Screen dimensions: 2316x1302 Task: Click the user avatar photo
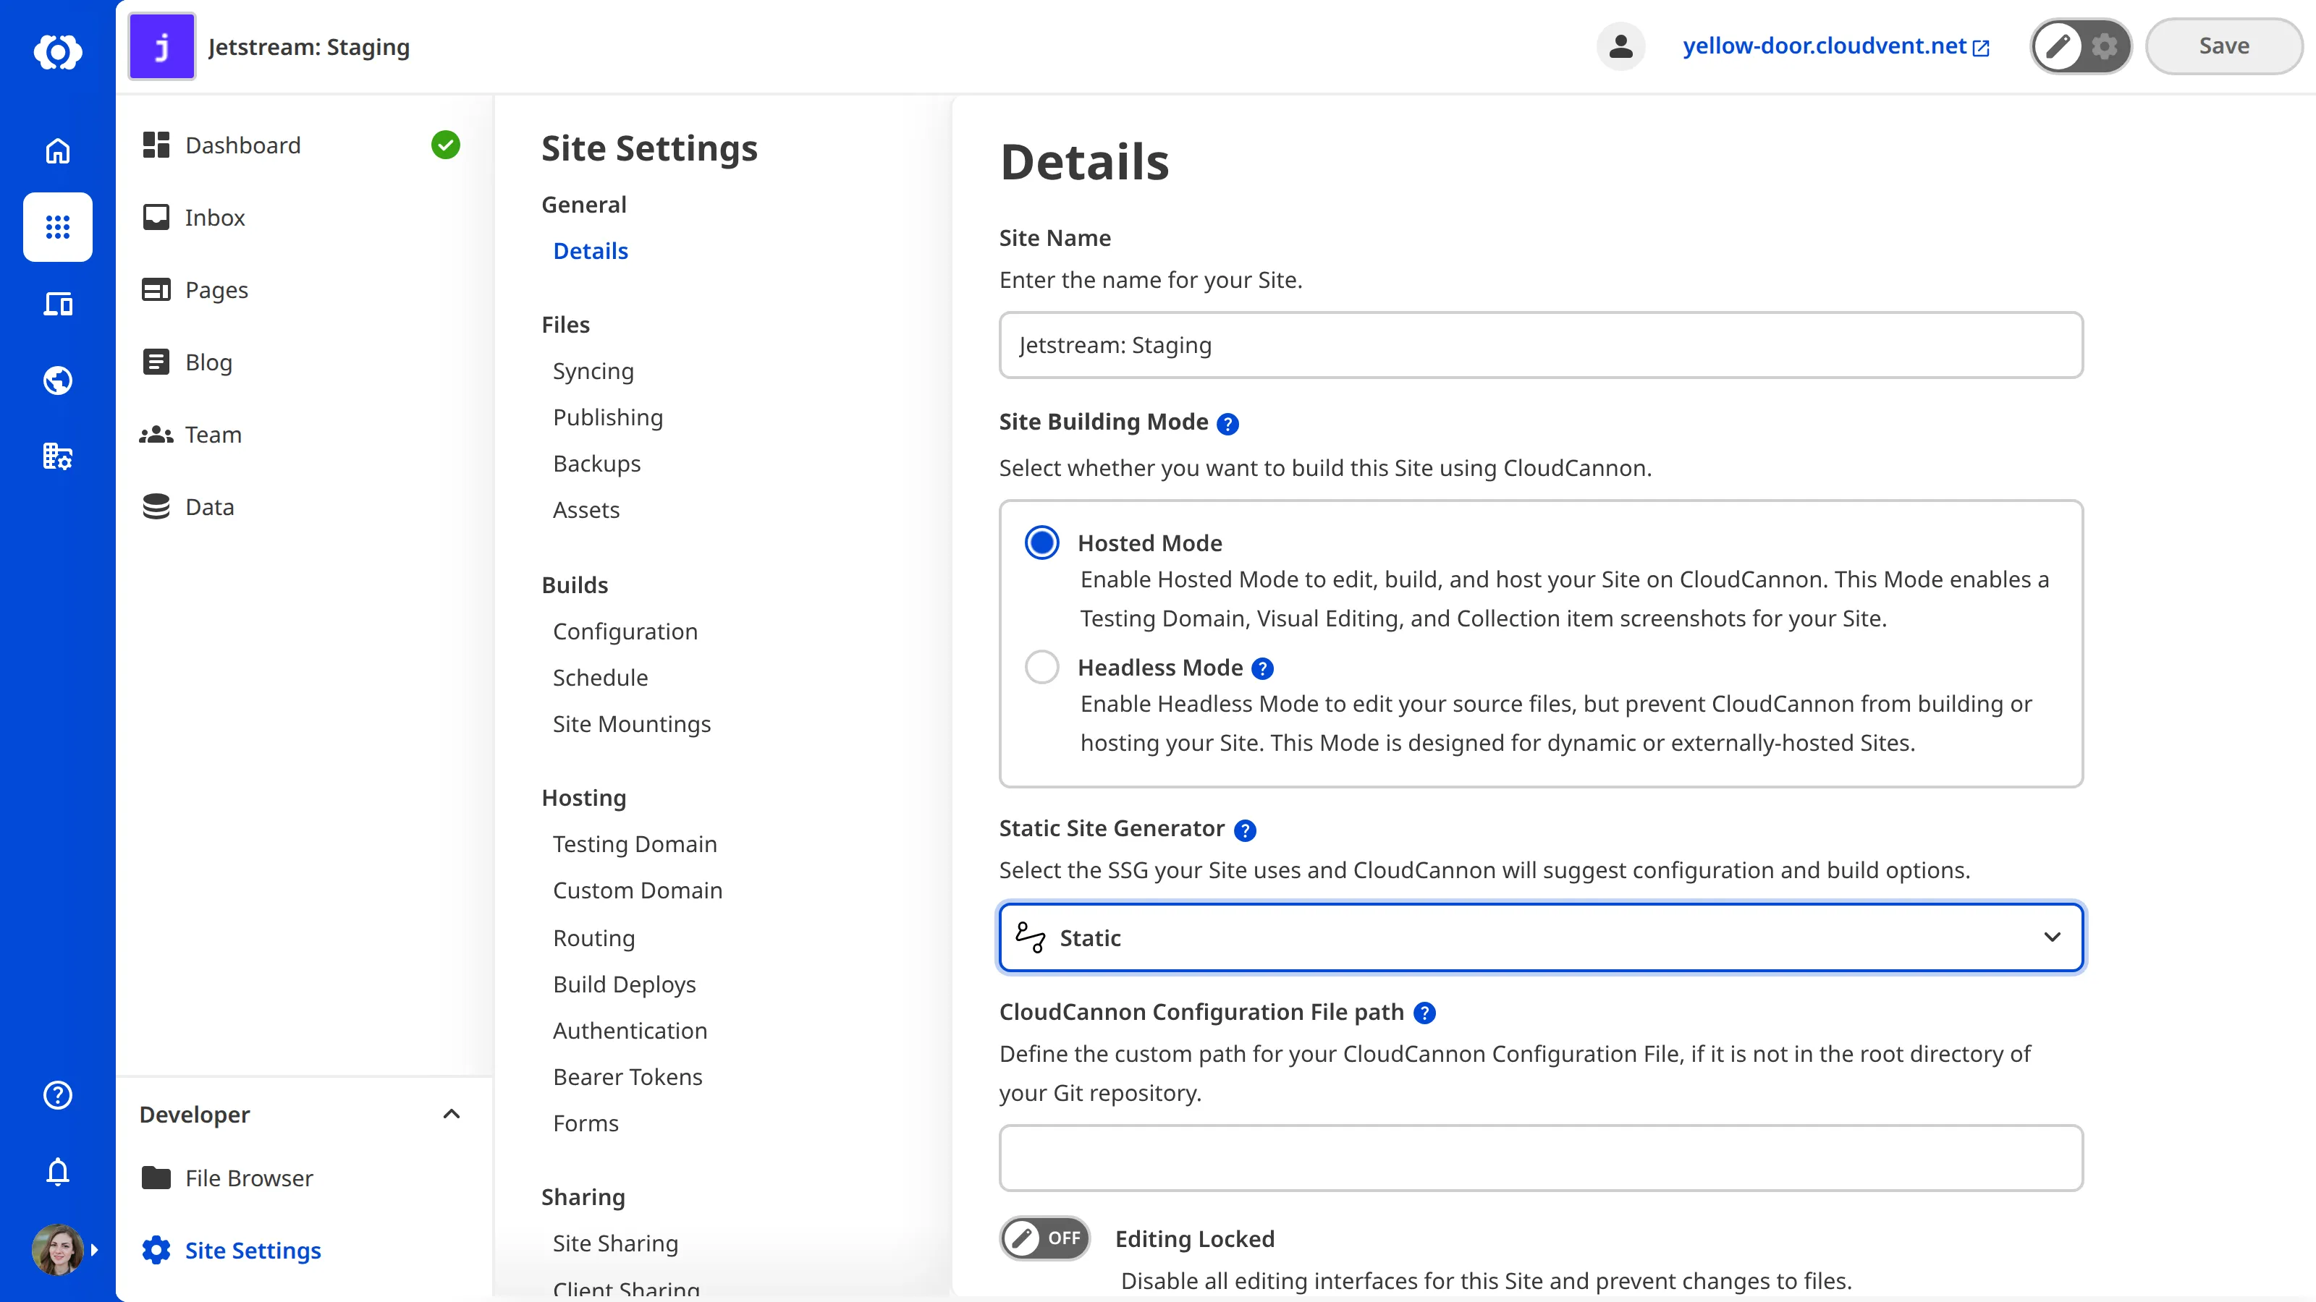(58, 1249)
